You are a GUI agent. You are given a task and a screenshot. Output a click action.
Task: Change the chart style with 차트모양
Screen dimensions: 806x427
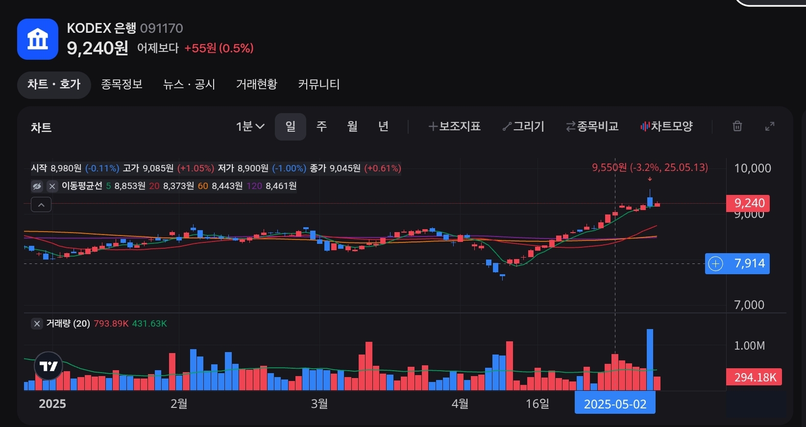[x=666, y=126]
